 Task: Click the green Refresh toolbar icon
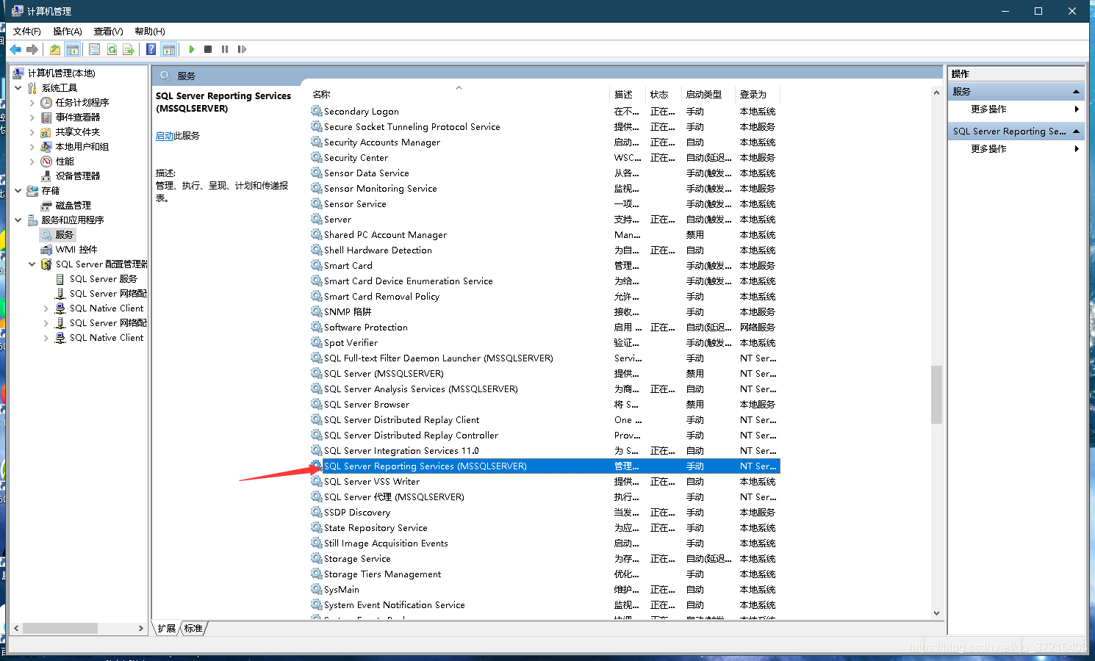tap(112, 49)
